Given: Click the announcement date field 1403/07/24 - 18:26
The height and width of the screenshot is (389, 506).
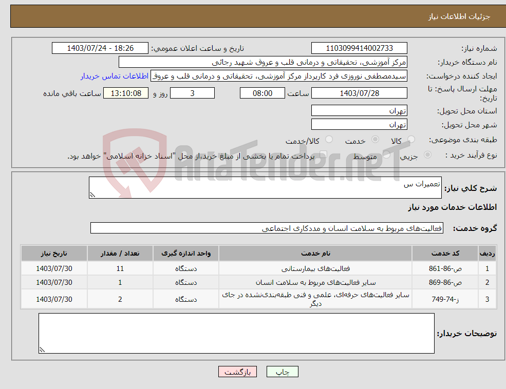Looking at the screenshot, I should tap(100, 48).
